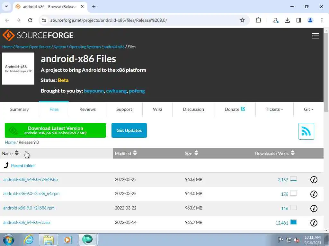This screenshot has height=246, width=329.
Task: Switch to the Summary tab
Action: (20, 109)
